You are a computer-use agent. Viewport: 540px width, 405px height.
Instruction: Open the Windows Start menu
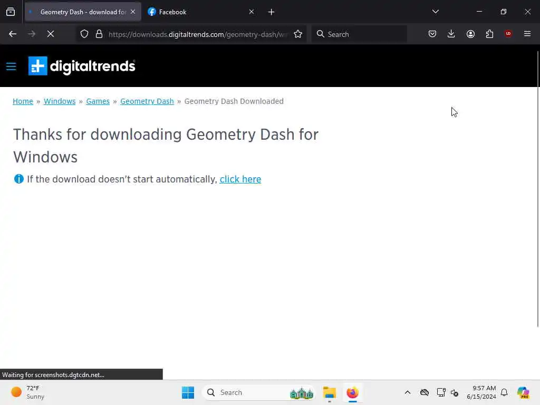188,392
